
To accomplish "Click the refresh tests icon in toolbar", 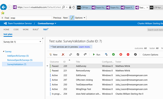I will click(x=78, y=55).
